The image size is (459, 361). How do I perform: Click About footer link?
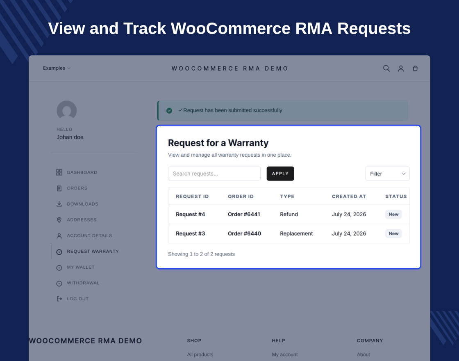363,354
